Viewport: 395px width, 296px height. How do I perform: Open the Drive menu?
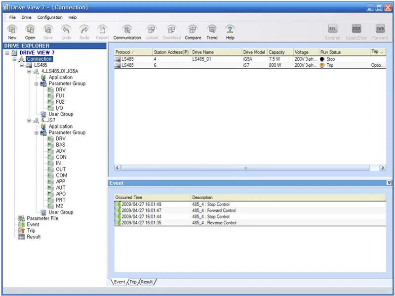tap(26, 17)
